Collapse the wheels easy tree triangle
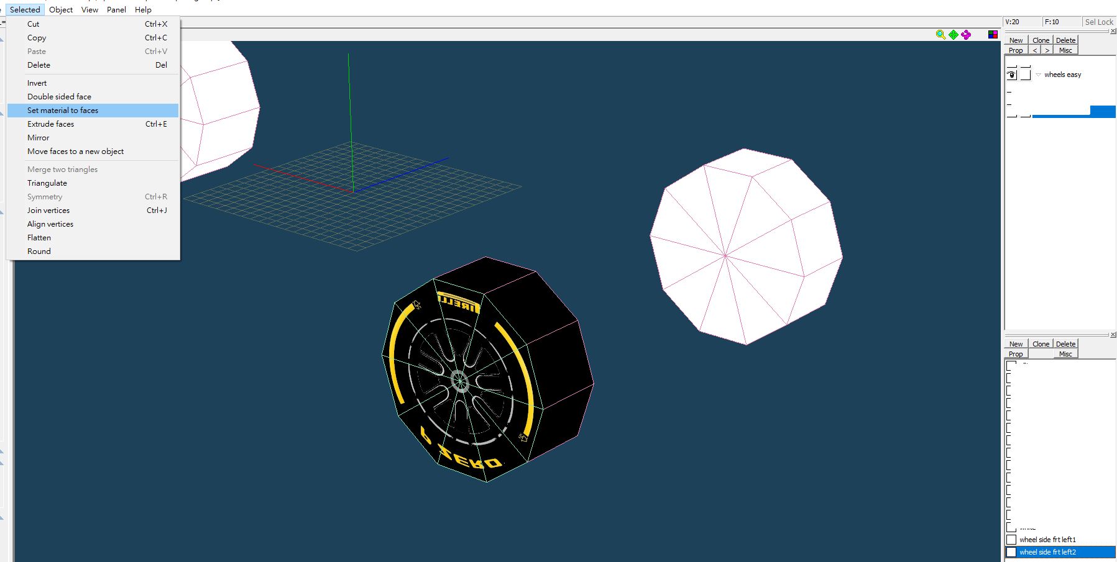This screenshot has width=1117, height=562. [x=1038, y=75]
